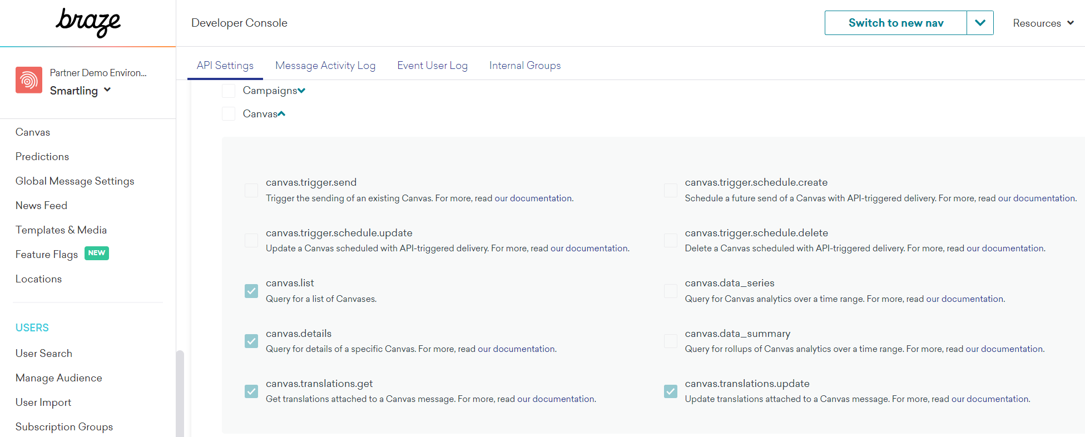This screenshot has height=437, width=1085.
Task: Open Subscription Groups in the sidebar
Action: (64, 427)
